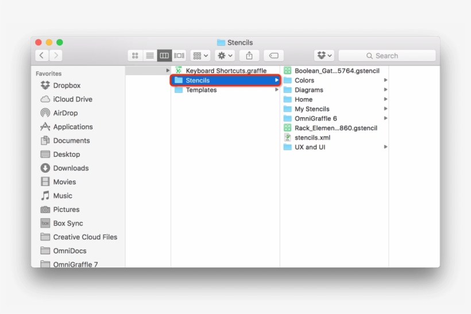This screenshot has width=471, height=314.
Task: Go back with the left chevron button
Action: click(42, 56)
